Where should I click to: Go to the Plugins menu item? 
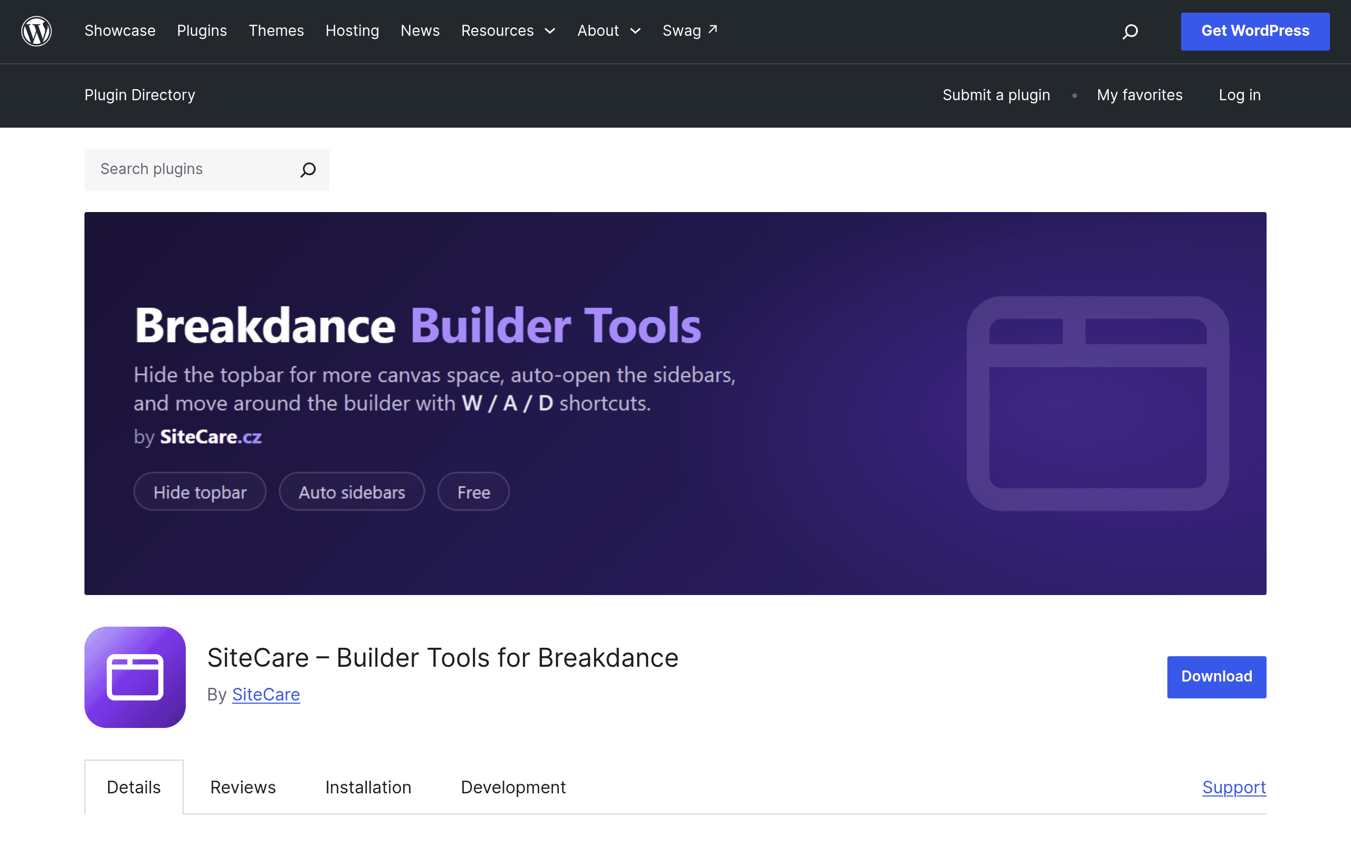point(202,31)
